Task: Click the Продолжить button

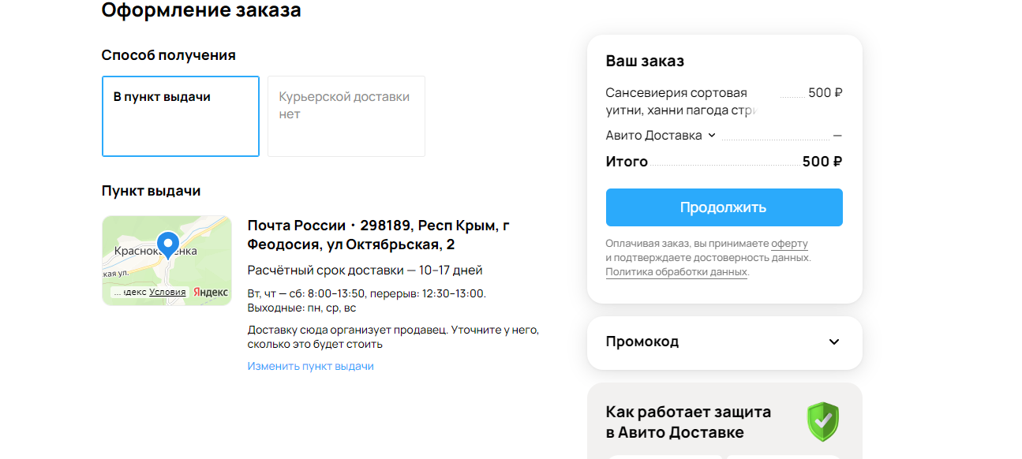Action: pyautogui.click(x=724, y=207)
